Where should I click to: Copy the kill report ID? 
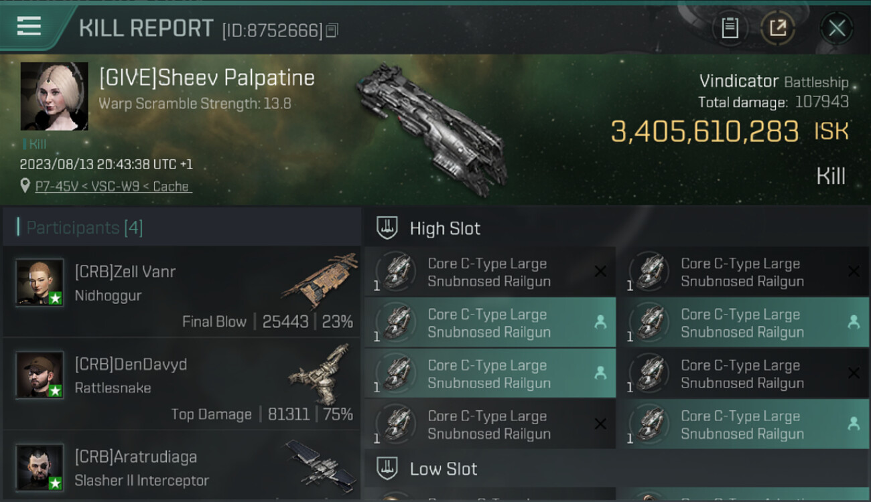coord(332,30)
